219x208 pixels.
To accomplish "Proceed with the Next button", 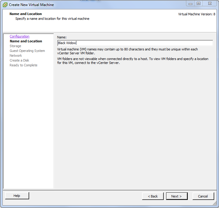I will (x=177, y=196).
